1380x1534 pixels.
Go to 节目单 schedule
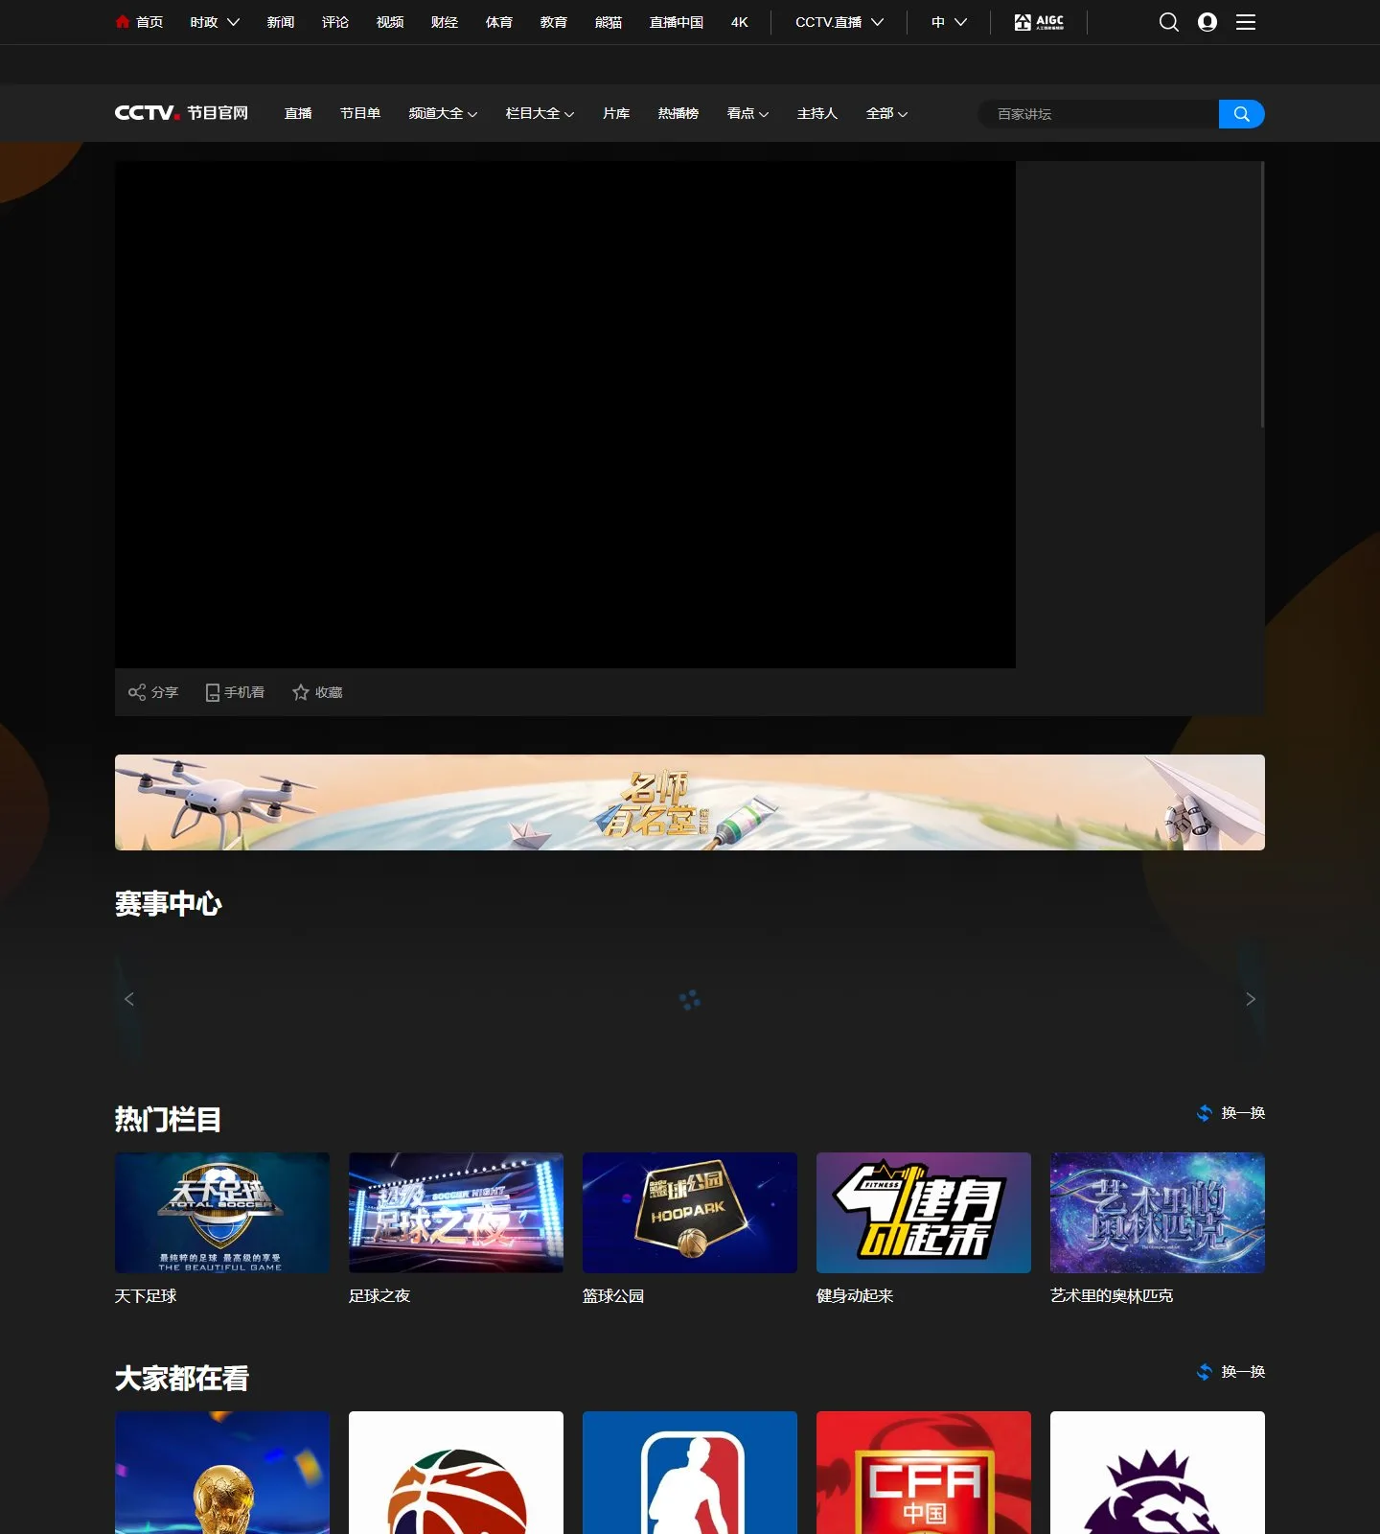pyautogui.click(x=360, y=113)
